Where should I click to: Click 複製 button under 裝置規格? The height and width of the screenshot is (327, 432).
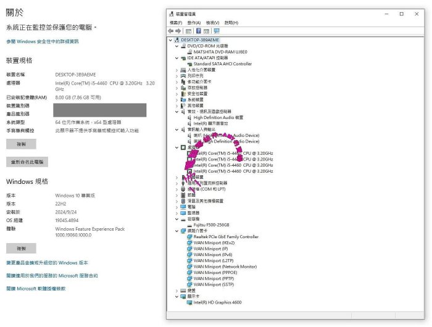21,144
